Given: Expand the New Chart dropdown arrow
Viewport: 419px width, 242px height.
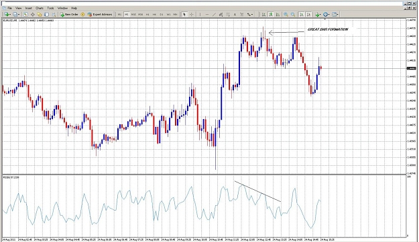Looking at the screenshot, I should coord(10,15).
